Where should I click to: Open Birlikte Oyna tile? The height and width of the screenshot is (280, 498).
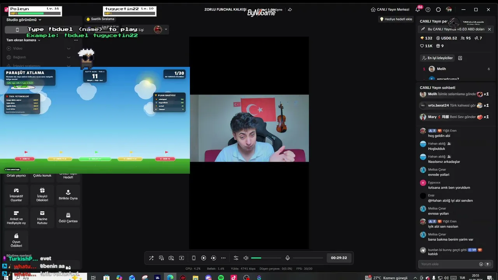click(x=68, y=195)
